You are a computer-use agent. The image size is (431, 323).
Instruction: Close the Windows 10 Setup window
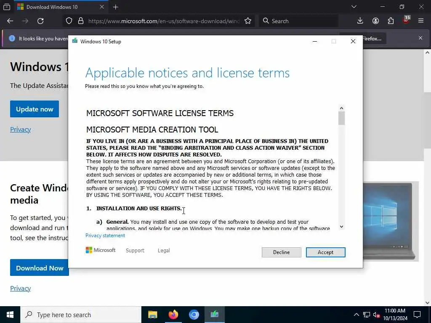tap(353, 42)
